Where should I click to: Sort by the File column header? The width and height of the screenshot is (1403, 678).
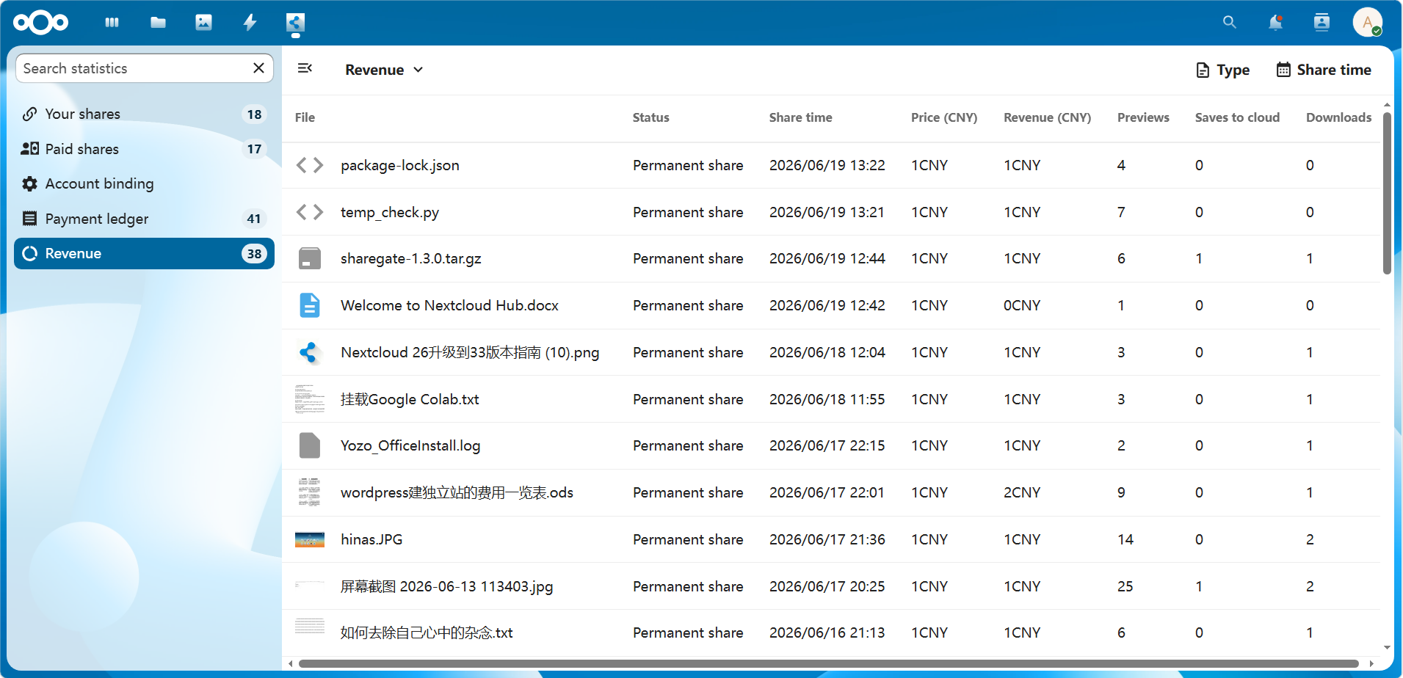point(305,117)
